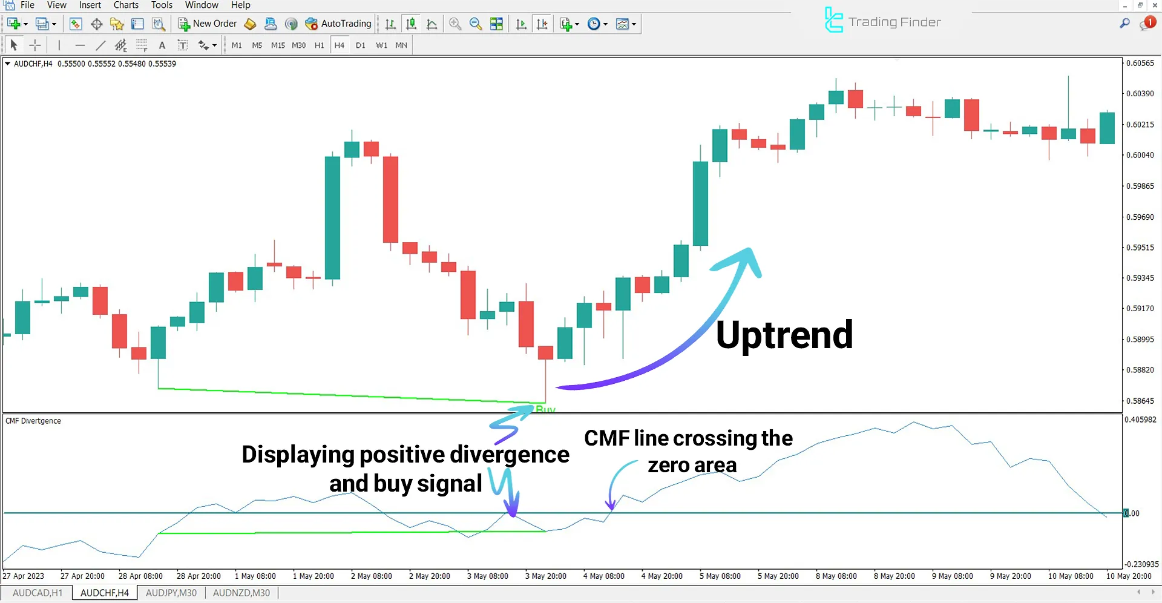Switch to line chart display
Screen dimensions: 1162x603
pyautogui.click(x=432, y=24)
